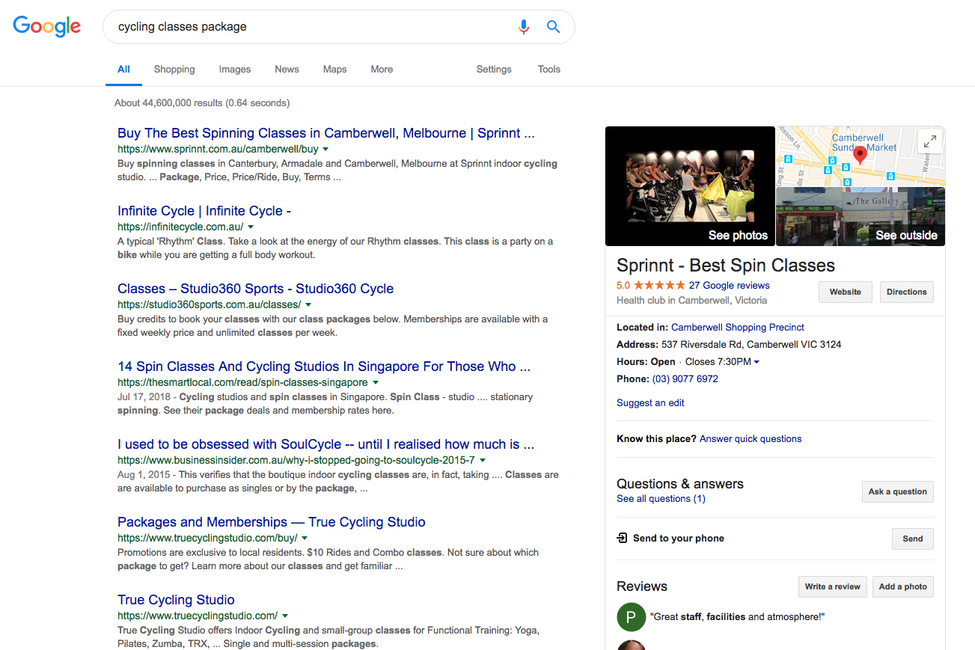Switch to the Shopping tab

coord(174,69)
